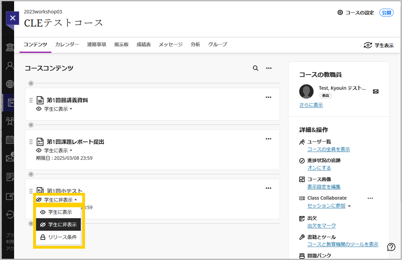Screen dimensions: 402x260
Task: Open course content more options menu
Action: point(269,68)
